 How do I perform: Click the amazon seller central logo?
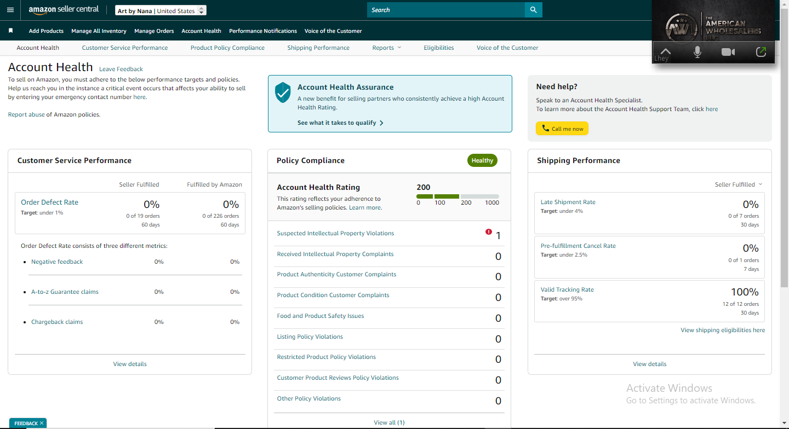(x=64, y=10)
